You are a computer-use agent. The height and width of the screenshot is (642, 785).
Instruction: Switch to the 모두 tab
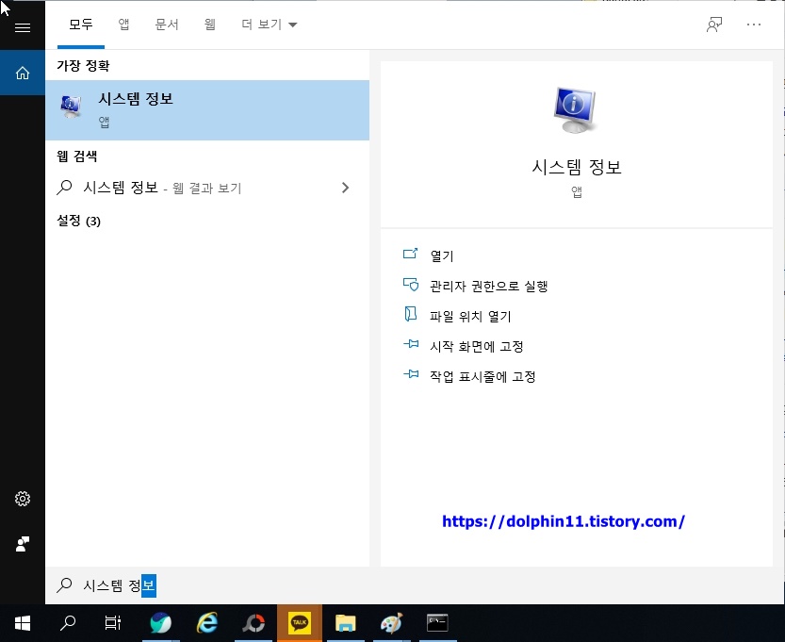click(x=81, y=25)
